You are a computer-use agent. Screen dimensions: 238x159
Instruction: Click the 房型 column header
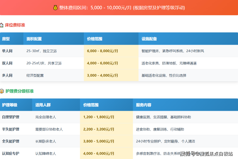click(6, 39)
